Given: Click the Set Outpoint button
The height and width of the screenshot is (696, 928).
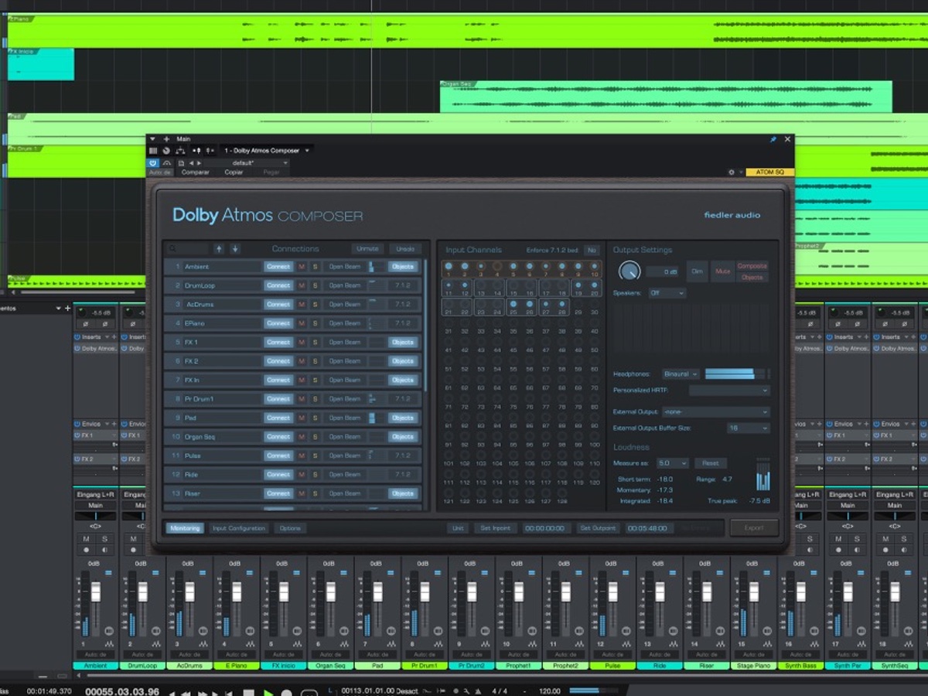Looking at the screenshot, I should pos(598,528).
